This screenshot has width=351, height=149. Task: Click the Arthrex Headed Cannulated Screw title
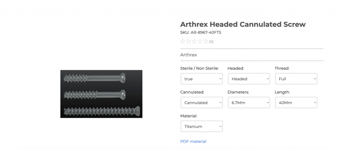(x=243, y=24)
